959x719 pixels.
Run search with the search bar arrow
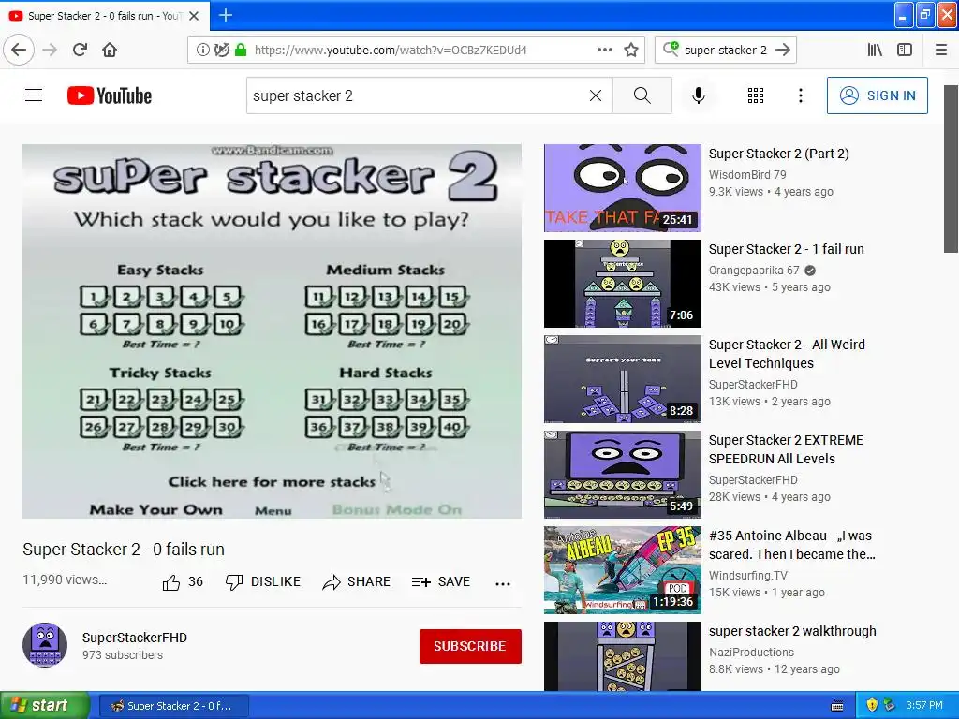pos(783,50)
